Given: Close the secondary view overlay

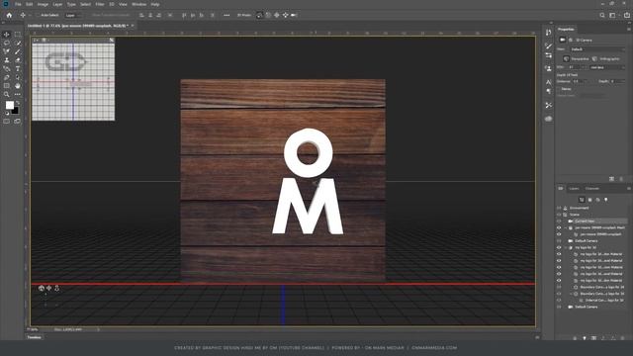Looking at the screenshot, I should pyautogui.click(x=112, y=40).
